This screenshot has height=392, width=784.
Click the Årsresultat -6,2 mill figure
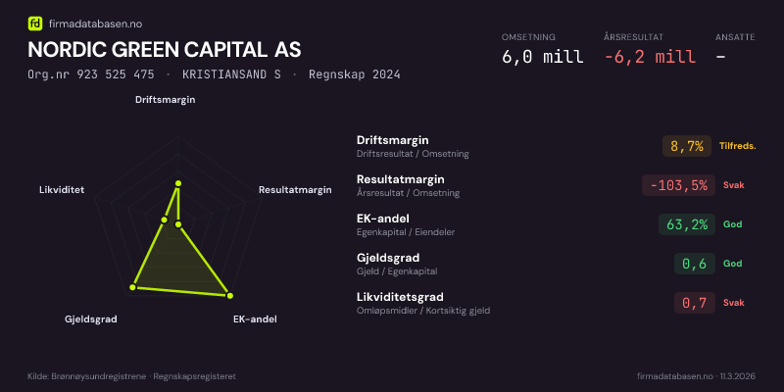tap(650, 57)
